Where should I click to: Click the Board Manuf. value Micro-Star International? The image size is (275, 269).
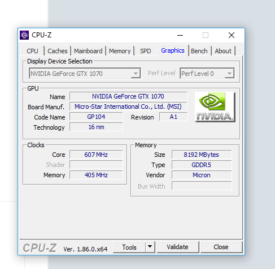click(128, 106)
